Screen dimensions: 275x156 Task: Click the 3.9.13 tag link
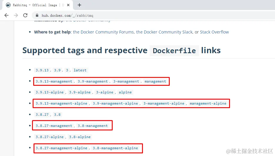pos(42,70)
